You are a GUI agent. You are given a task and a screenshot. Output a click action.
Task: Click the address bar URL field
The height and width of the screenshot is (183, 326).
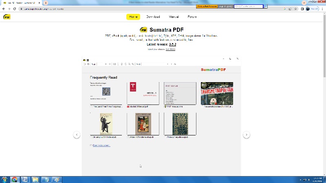click(x=150, y=9)
